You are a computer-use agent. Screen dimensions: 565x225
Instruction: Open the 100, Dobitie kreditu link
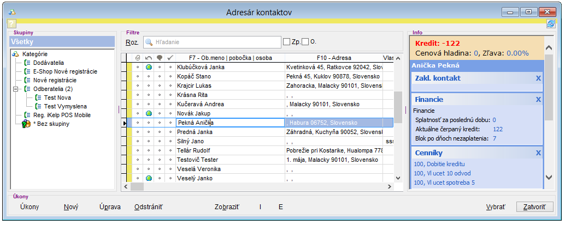(439, 164)
